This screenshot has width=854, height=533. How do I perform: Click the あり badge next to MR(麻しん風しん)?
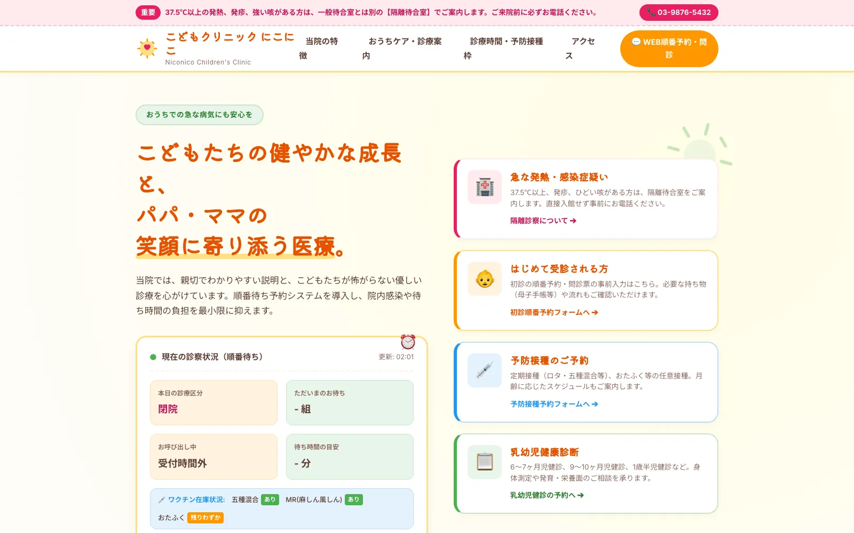(x=354, y=500)
